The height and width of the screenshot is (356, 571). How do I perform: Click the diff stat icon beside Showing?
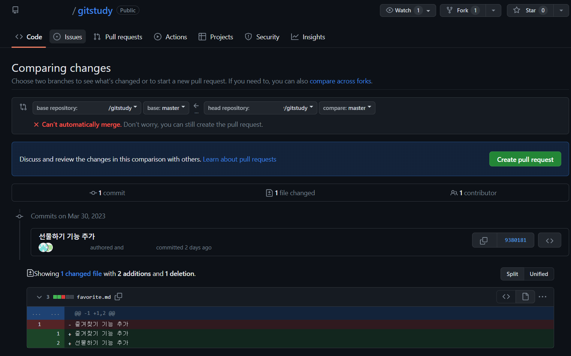[x=30, y=273]
